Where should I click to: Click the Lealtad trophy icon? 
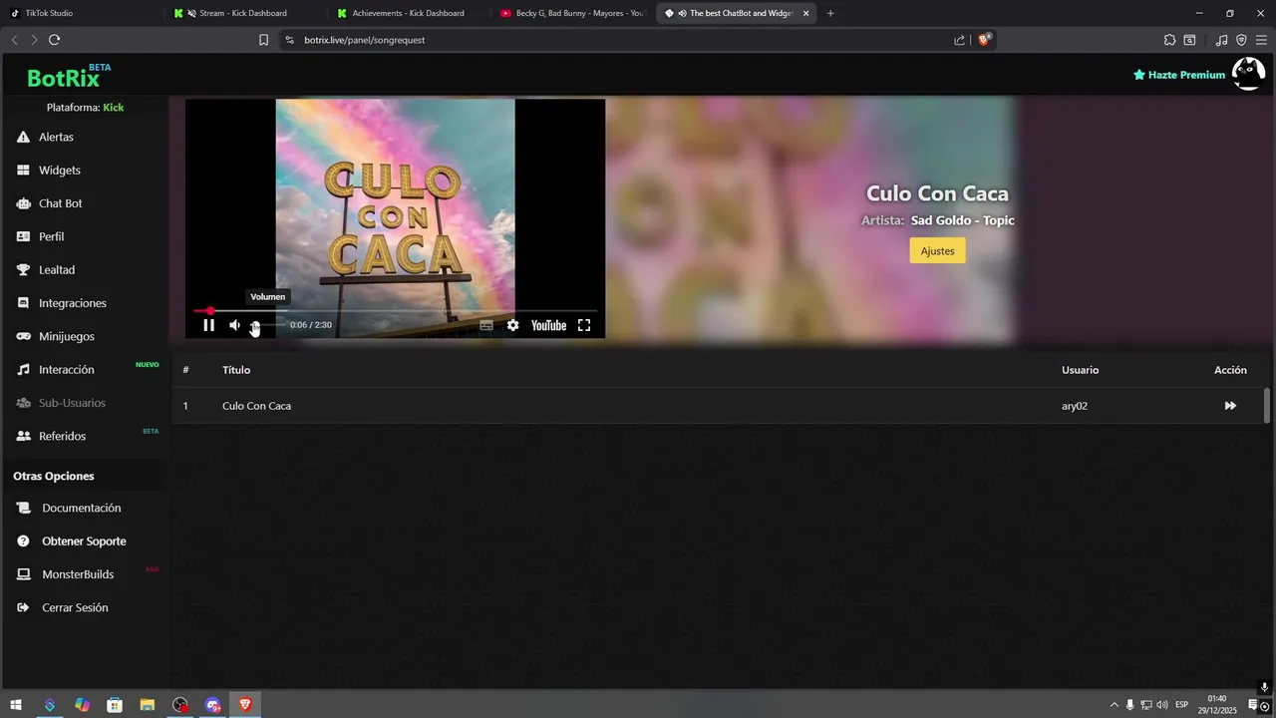(23, 270)
